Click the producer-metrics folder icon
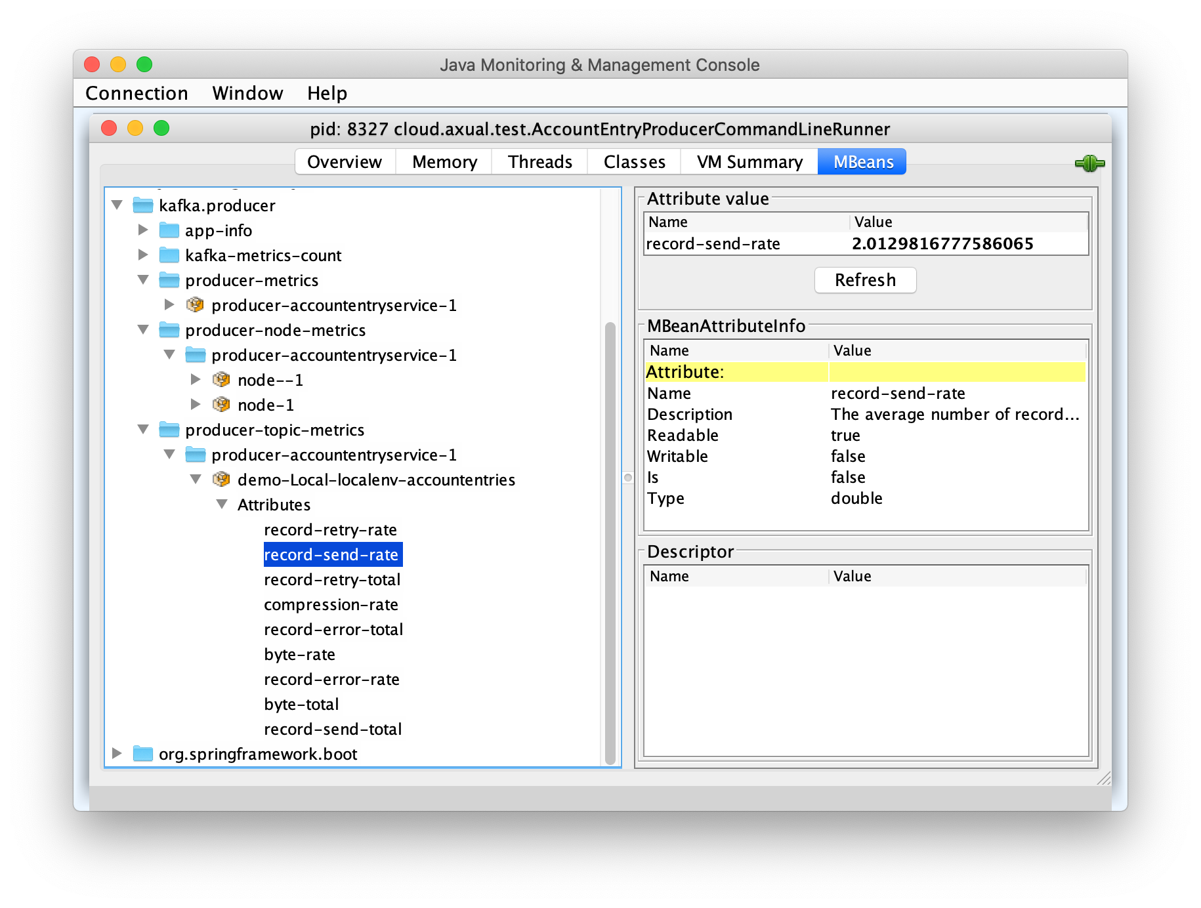Image resolution: width=1201 pixels, height=908 pixels. (169, 280)
